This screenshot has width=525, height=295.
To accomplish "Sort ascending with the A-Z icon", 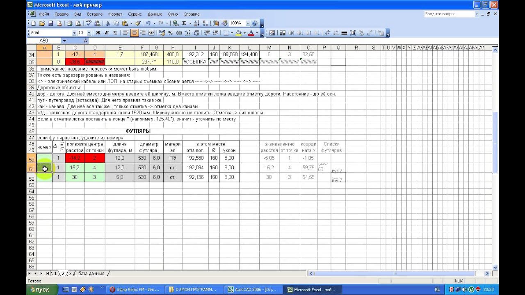I will (x=196, y=23).
